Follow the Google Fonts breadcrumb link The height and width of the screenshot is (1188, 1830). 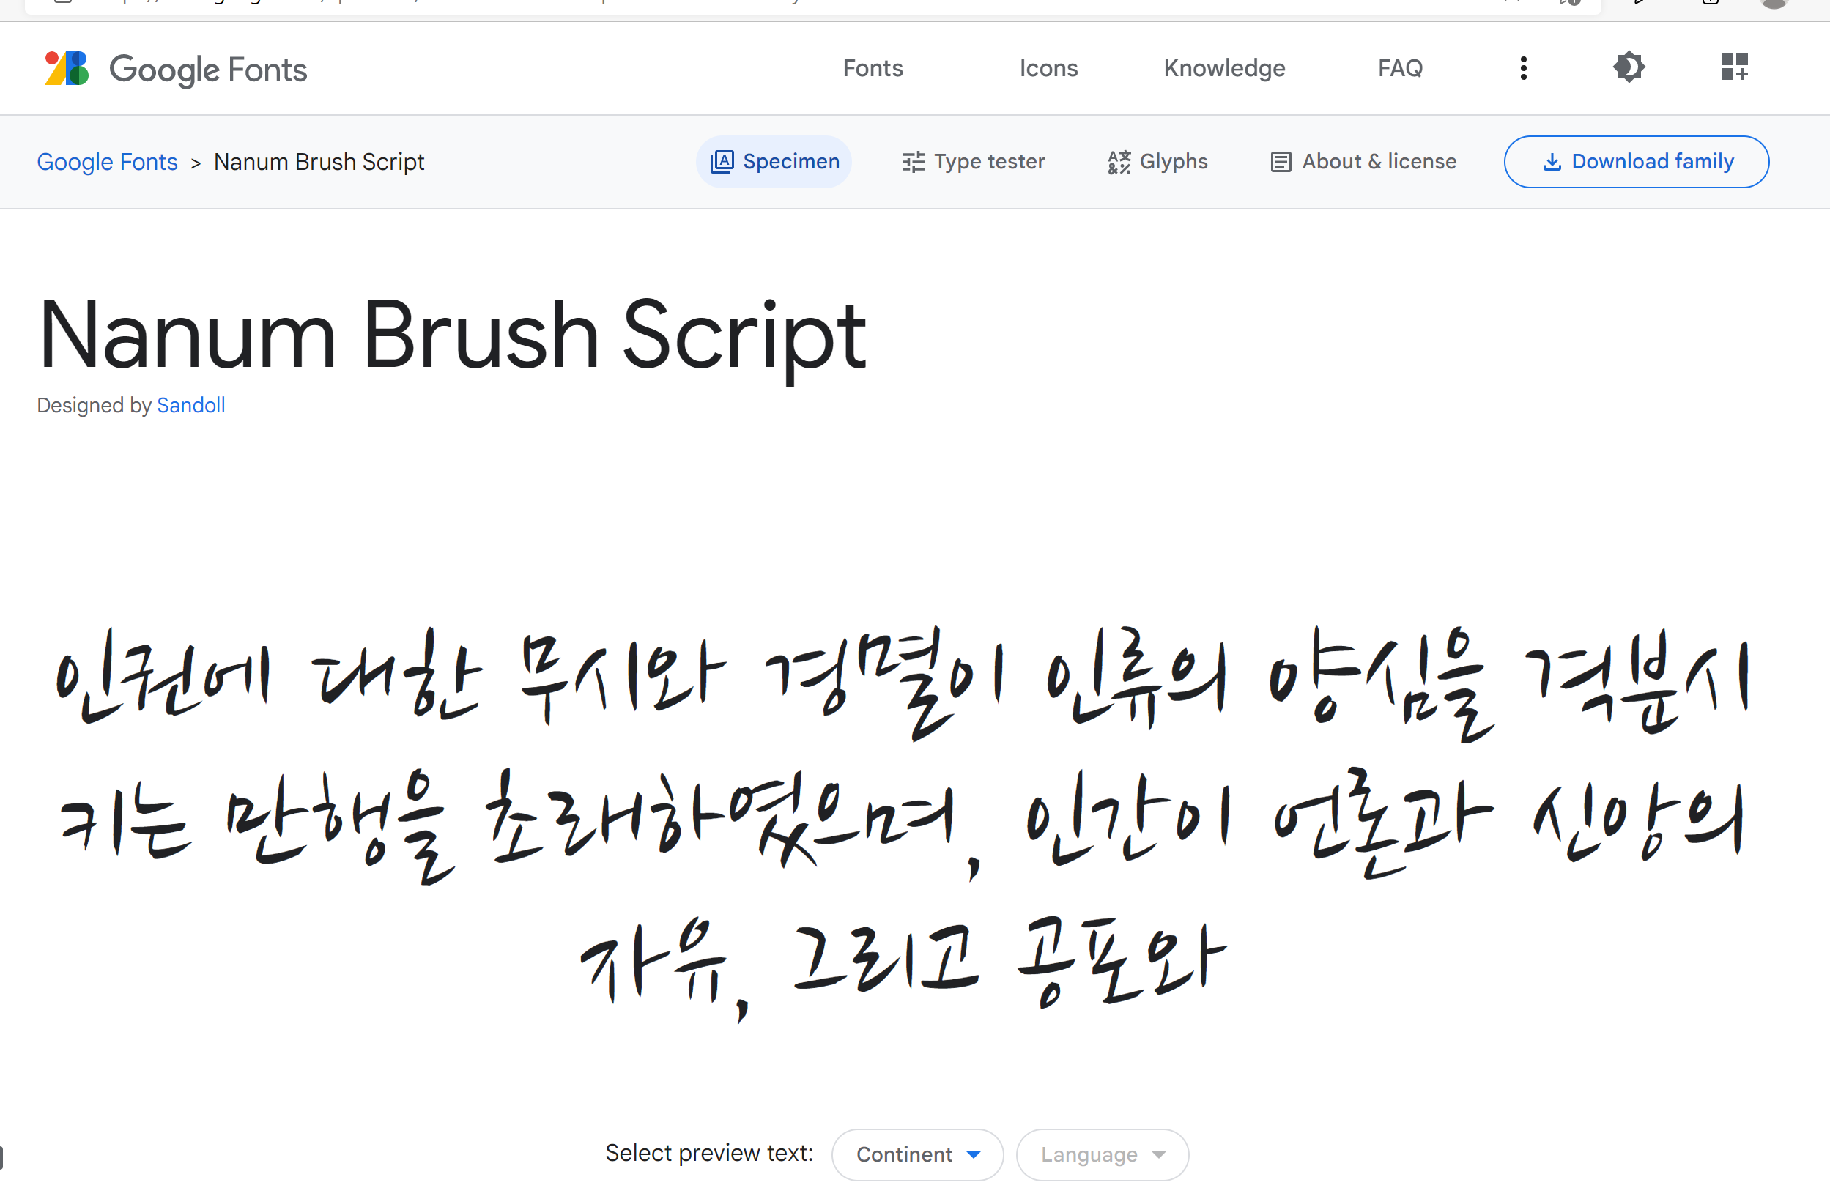coord(107,161)
